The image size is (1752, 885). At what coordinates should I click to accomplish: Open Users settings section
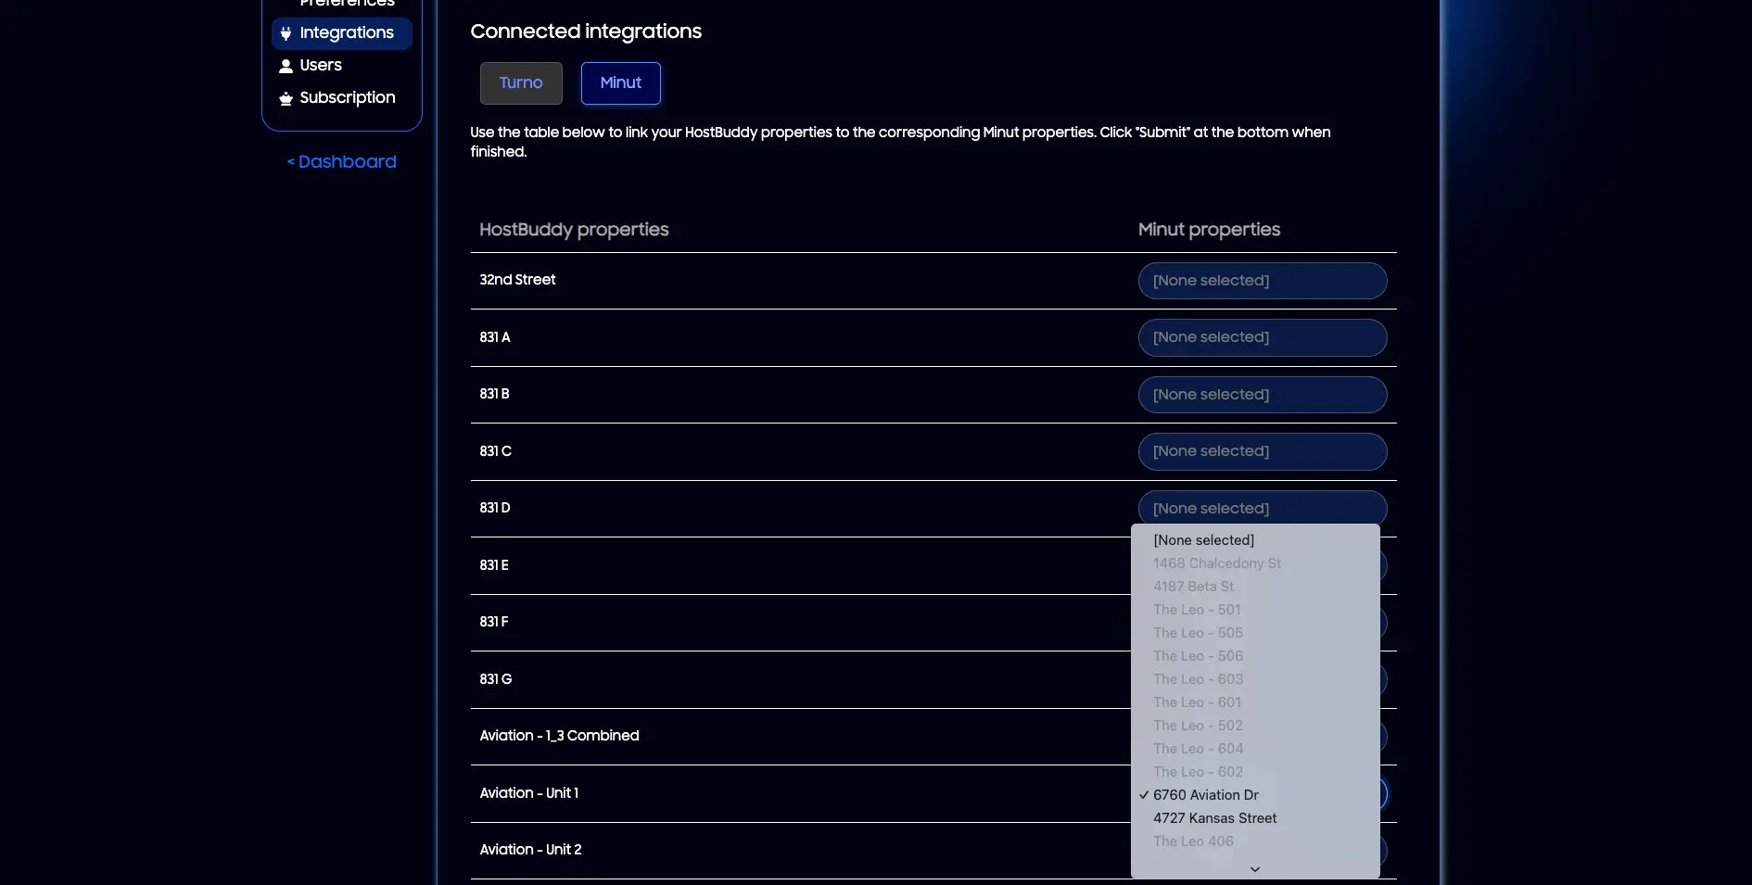(x=321, y=66)
